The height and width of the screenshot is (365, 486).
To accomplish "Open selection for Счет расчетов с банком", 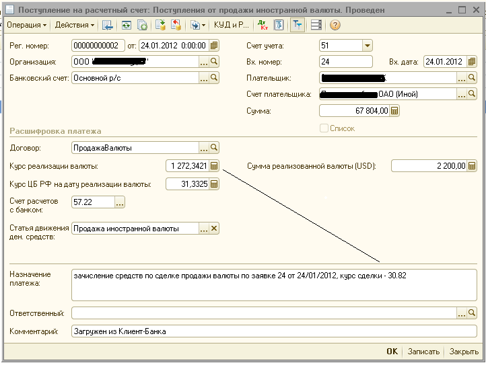I will 120,202.
